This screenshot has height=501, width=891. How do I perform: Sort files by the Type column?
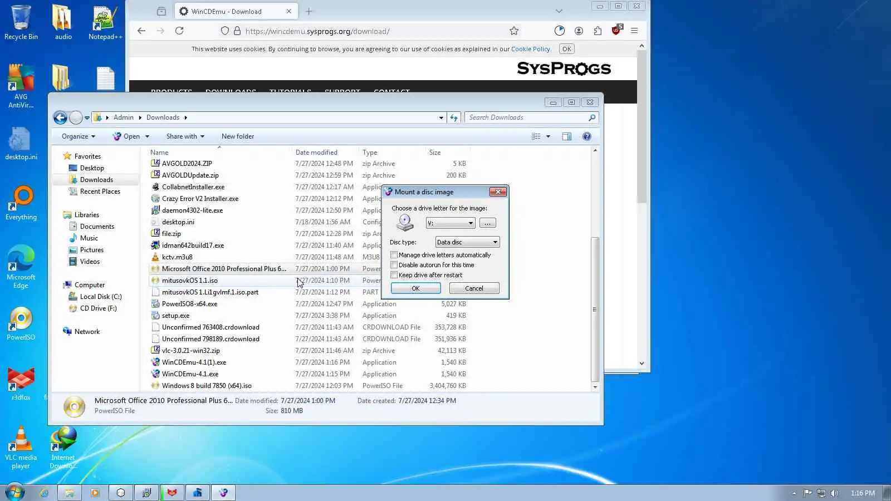[392, 153]
